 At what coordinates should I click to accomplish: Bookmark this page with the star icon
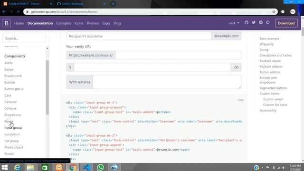click(x=274, y=11)
